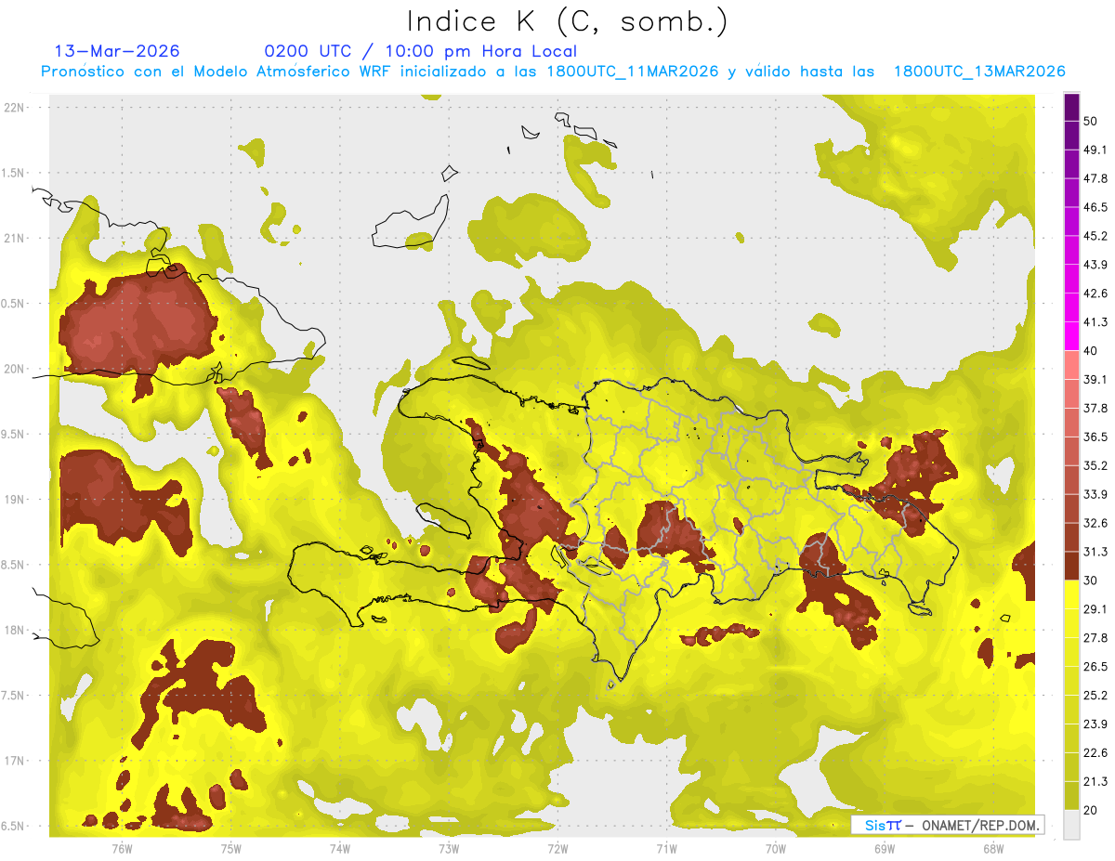Click the '75W' longitude label
The height and width of the screenshot is (861, 1115).
(x=230, y=848)
